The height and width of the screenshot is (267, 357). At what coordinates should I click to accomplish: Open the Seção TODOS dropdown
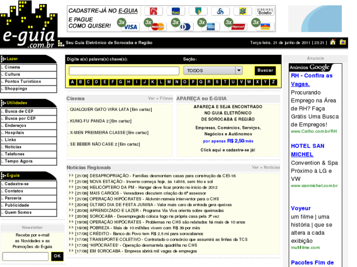point(213,71)
